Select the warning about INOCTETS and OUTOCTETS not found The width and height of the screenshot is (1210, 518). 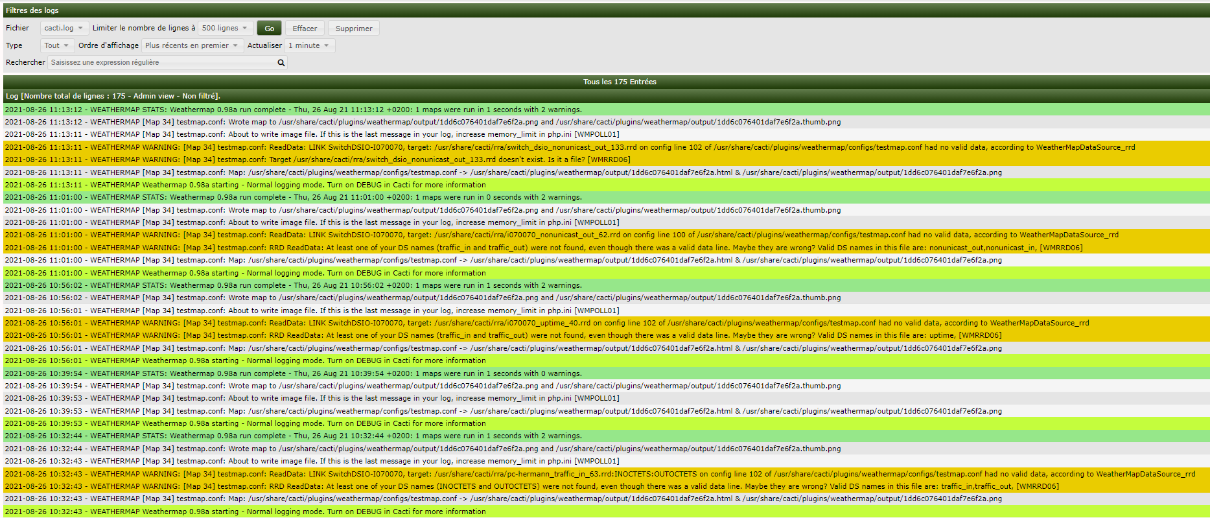[x=606, y=486]
